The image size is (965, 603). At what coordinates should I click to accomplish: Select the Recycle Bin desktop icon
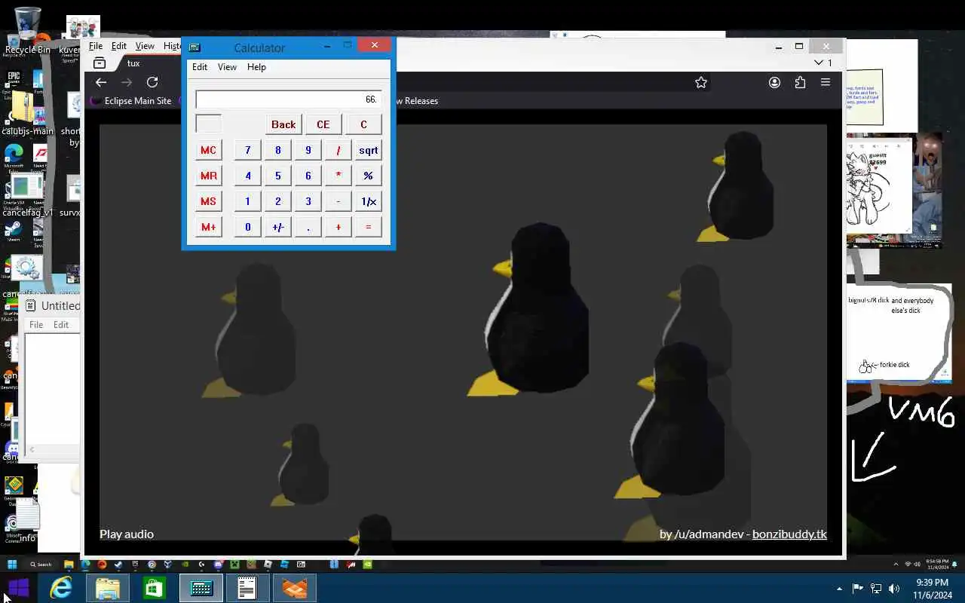pos(27,32)
